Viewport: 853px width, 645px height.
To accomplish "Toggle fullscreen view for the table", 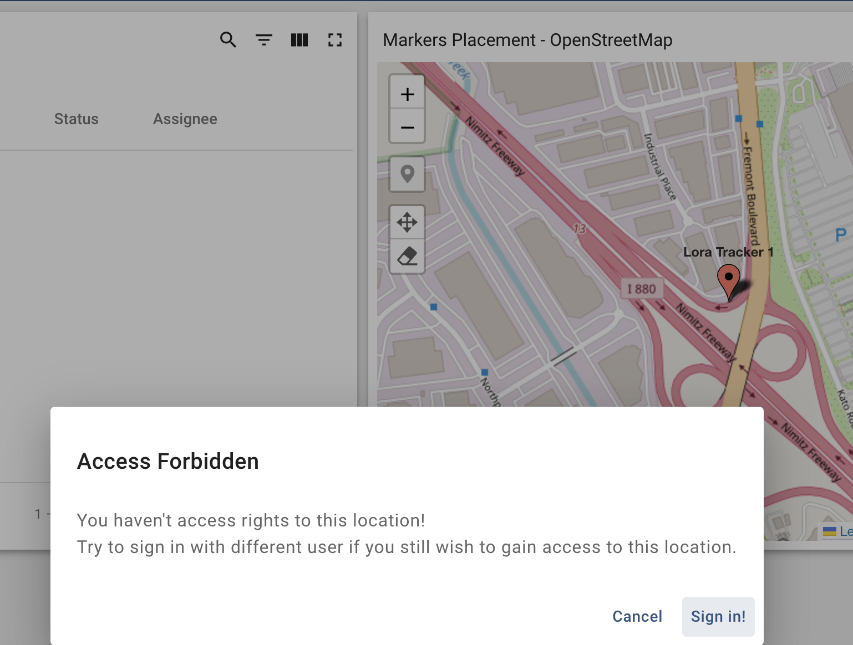I will [x=335, y=39].
